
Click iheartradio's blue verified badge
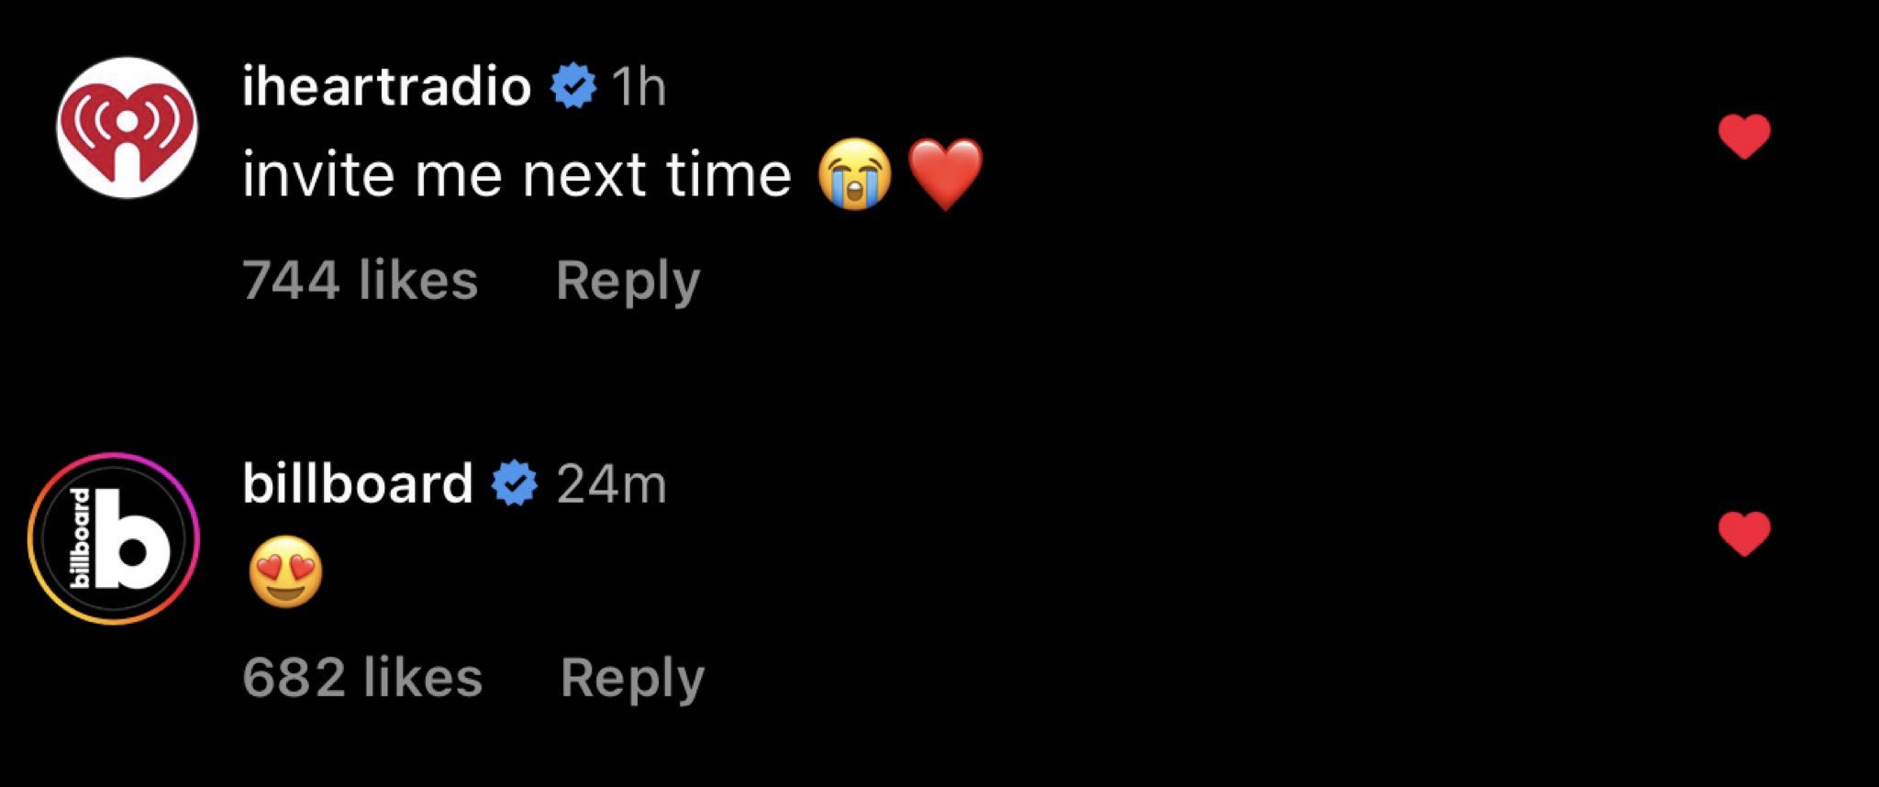(573, 86)
